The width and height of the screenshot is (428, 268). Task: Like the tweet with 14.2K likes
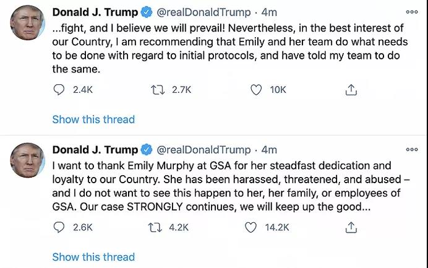(x=250, y=227)
